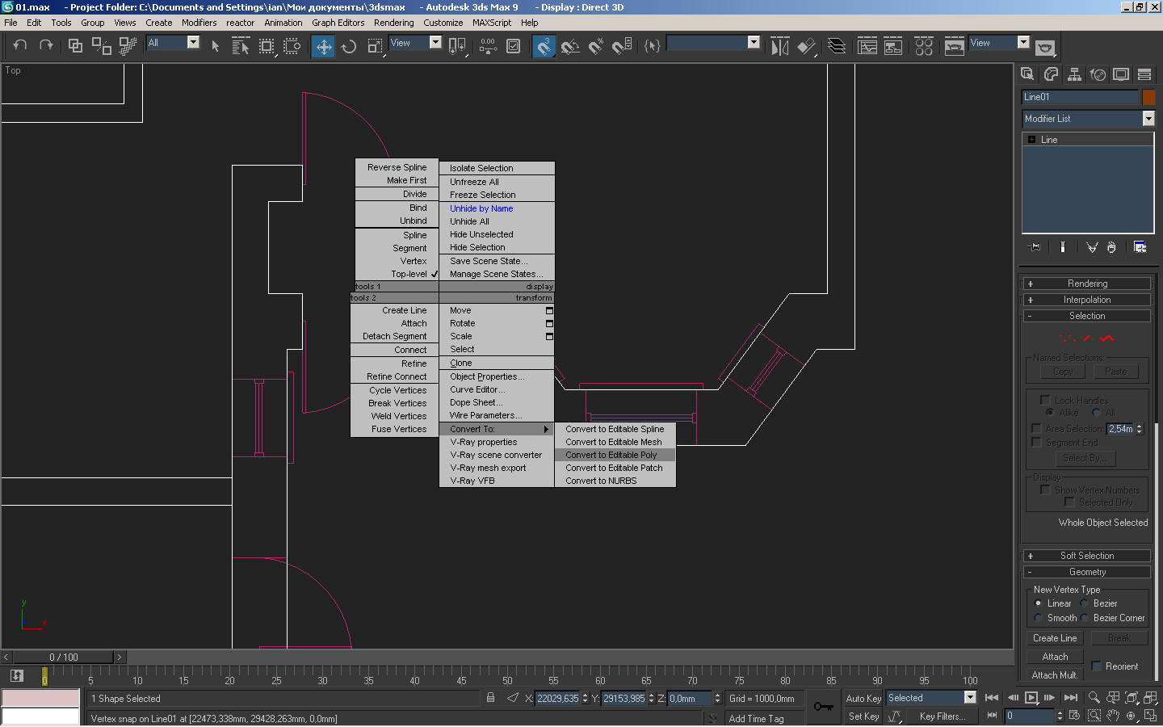Image resolution: width=1163 pixels, height=727 pixels.
Task: Expand the Interpolation rollout
Action: (x=1087, y=300)
